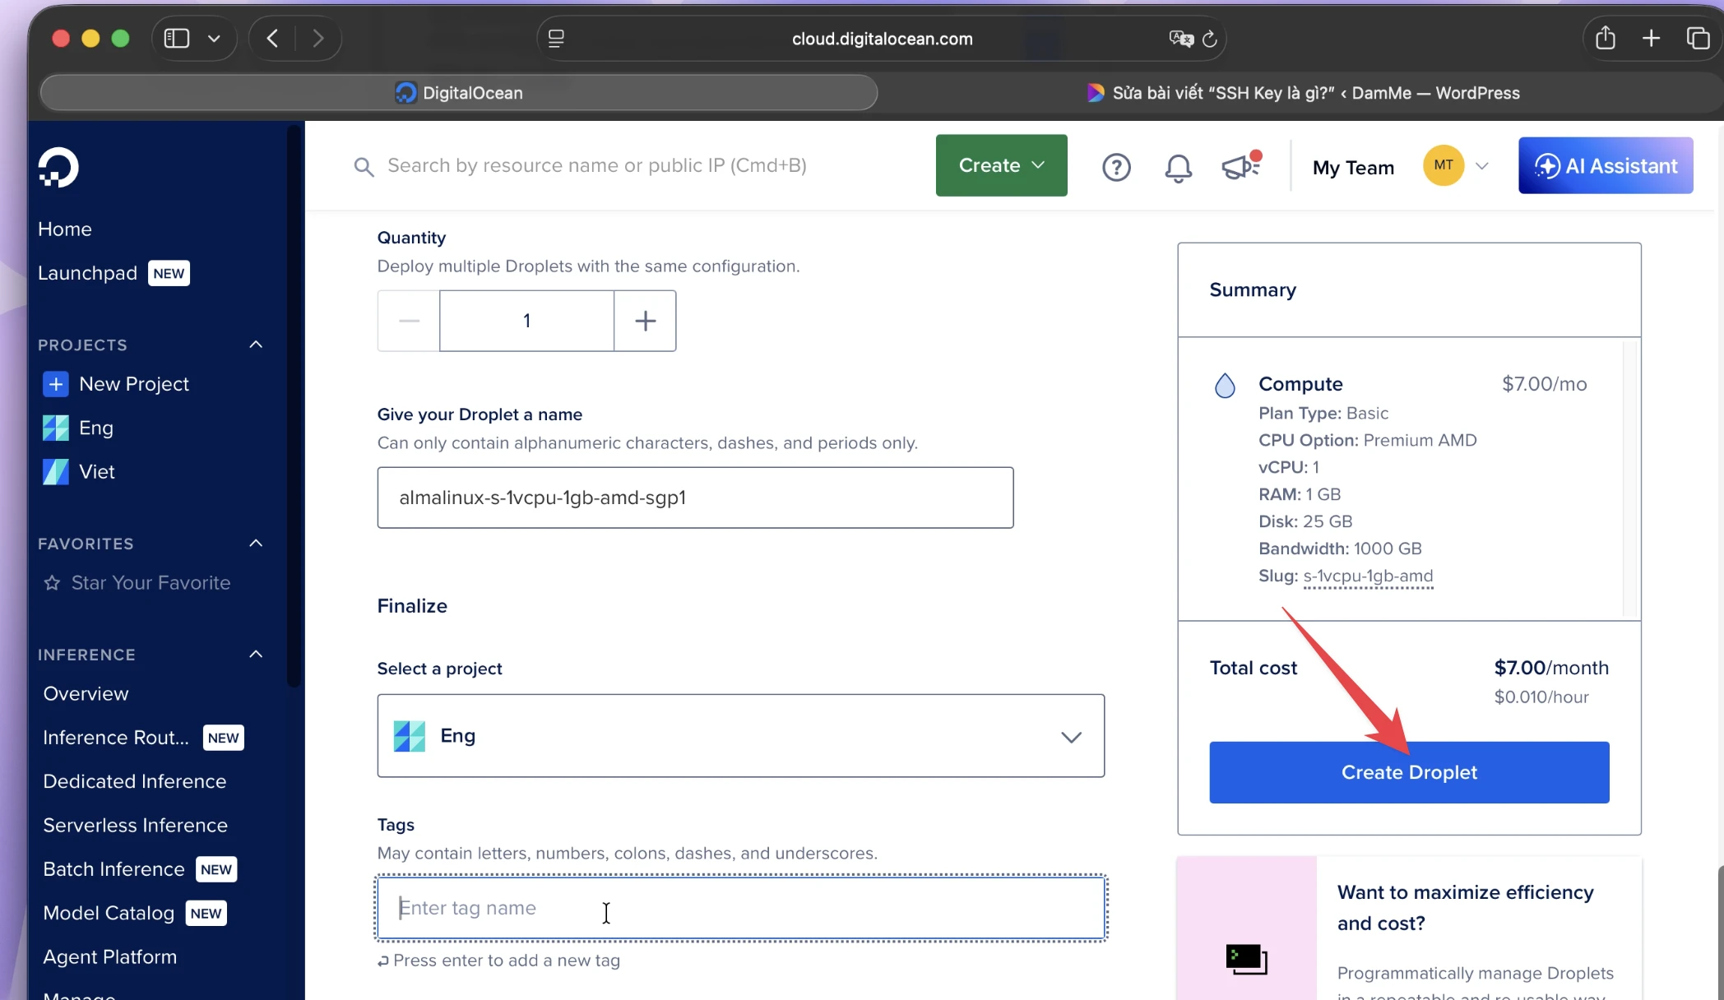The height and width of the screenshot is (1000, 1724).
Task: Click the star icon beside Star Your Favorite
Action: coord(53,583)
